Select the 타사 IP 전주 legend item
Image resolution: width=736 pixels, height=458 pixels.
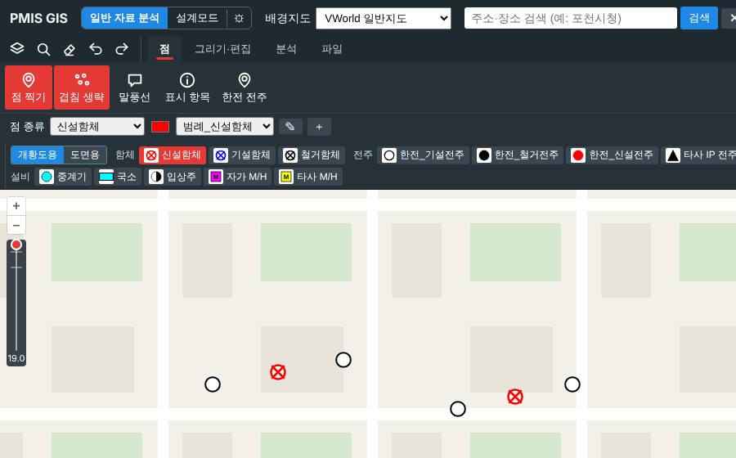point(699,155)
